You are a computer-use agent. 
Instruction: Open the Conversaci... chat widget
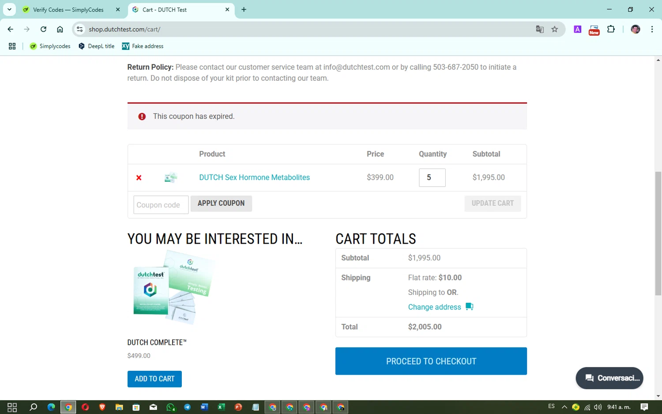[609, 378]
